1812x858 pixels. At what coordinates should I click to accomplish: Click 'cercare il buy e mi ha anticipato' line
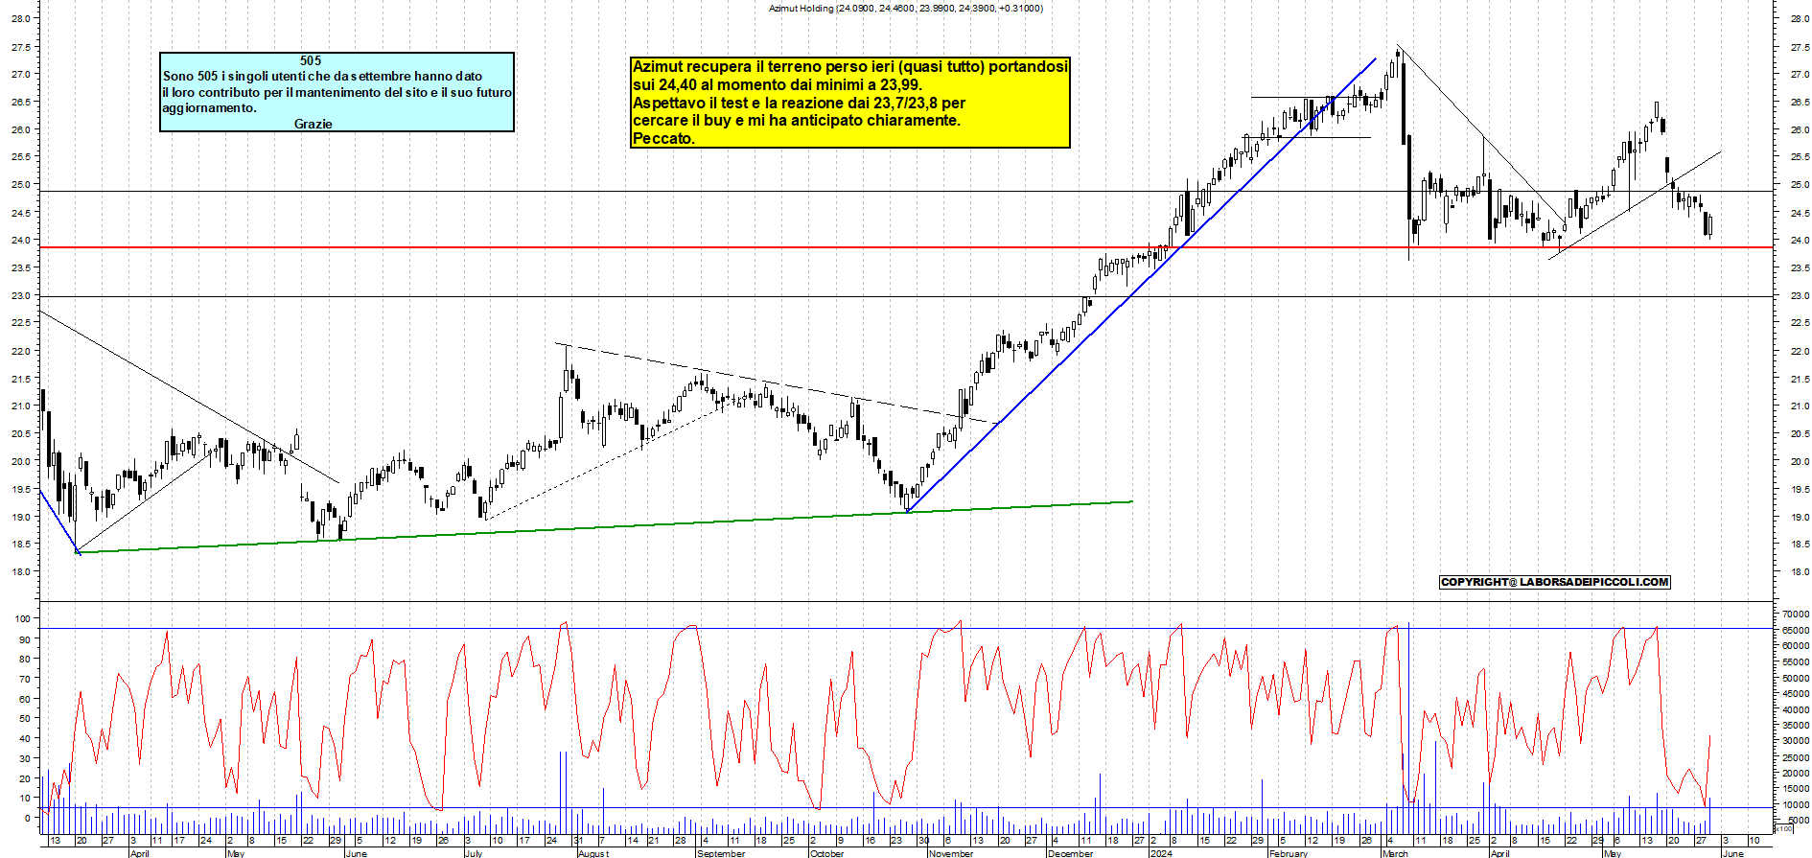(x=796, y=120)
